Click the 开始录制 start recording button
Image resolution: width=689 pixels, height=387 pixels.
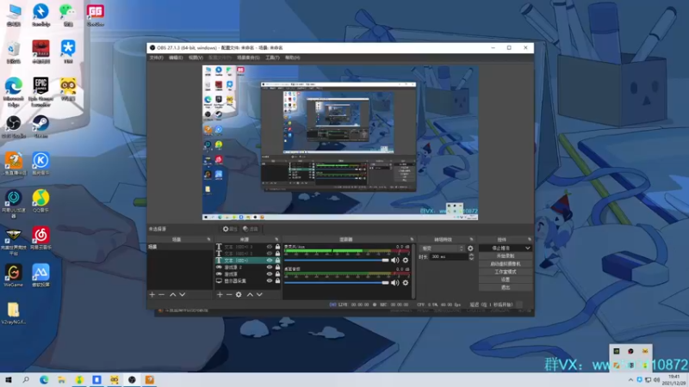click(506, 255)
